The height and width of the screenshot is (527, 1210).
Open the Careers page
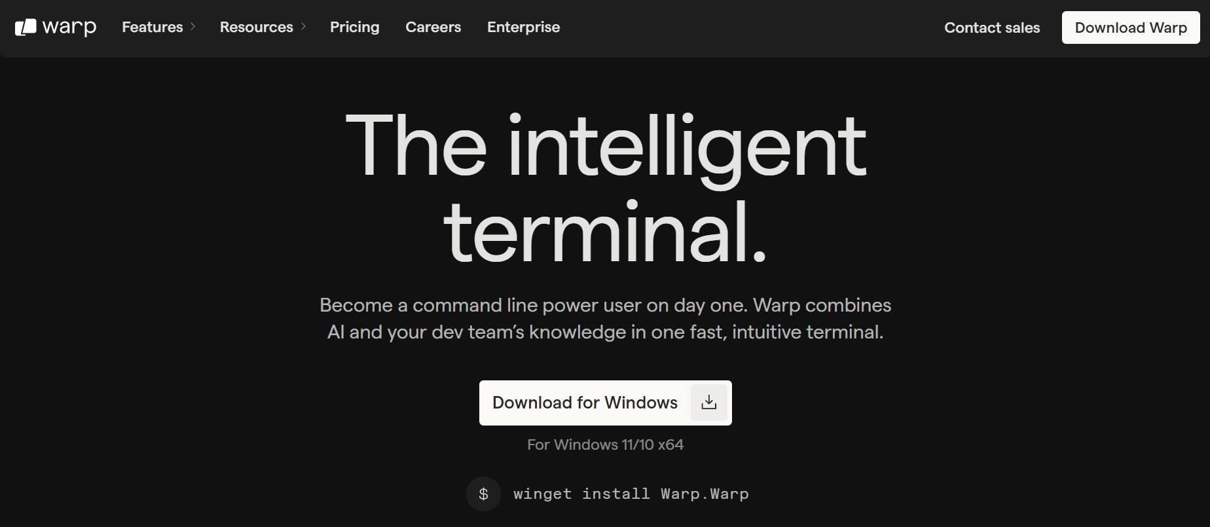tap(433, 27)
